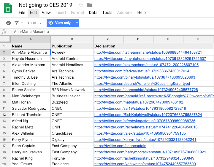Click the filter funnel icon
The height and width of the screenshot is (167, 214).
click(17, 23)
